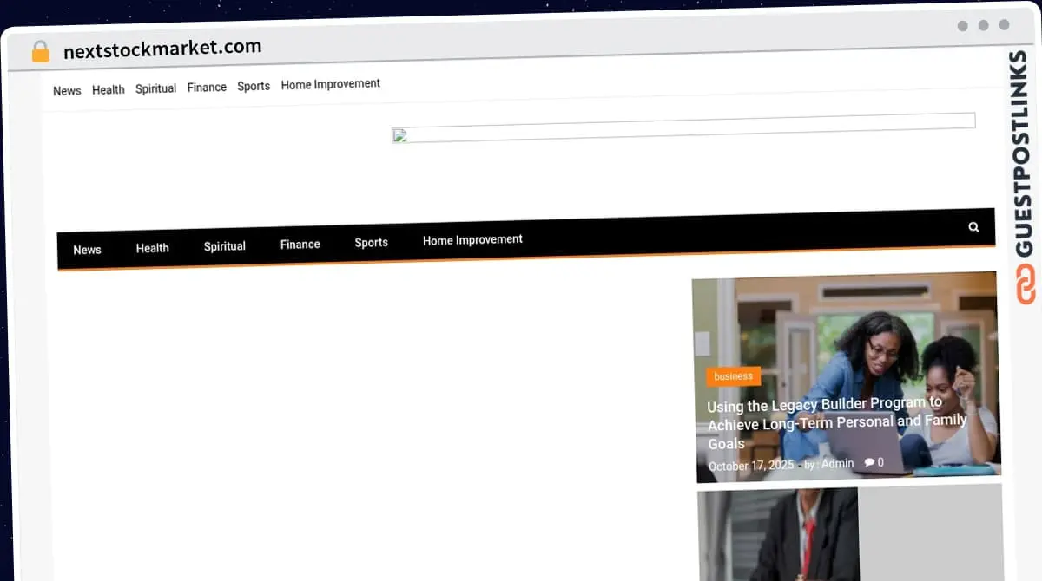Select Spiritual in the black navigation bar
Screen dimensions: 1042x581
pos(225,246)
